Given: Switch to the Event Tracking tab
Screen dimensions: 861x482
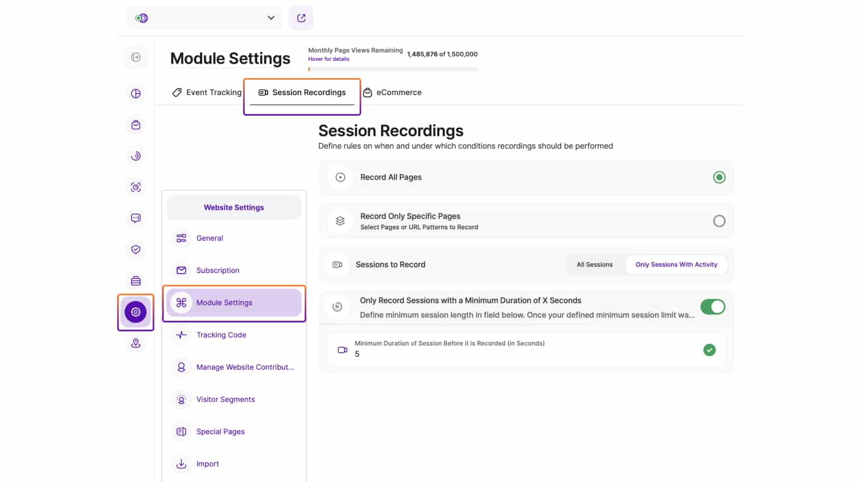Looking at the screenshot, I should 207,93.
